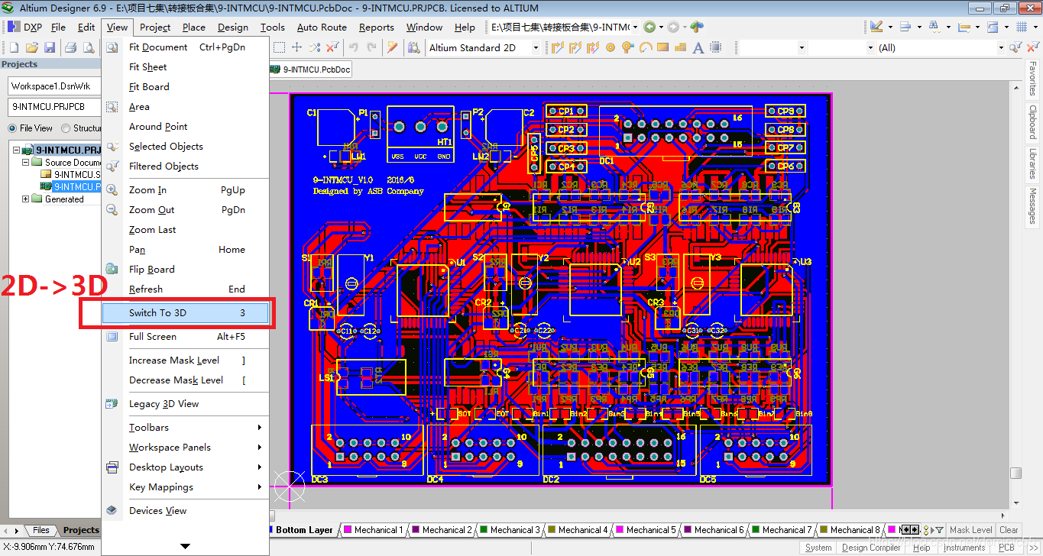
Task: Show more View menu items arrow
Action: pos(185,546)
